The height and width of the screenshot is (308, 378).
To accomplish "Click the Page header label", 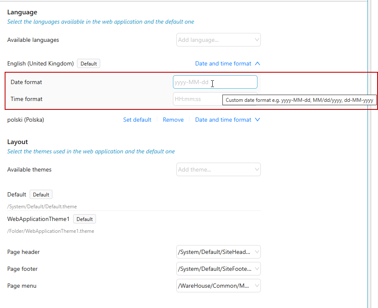I will [x=23, y=252].
